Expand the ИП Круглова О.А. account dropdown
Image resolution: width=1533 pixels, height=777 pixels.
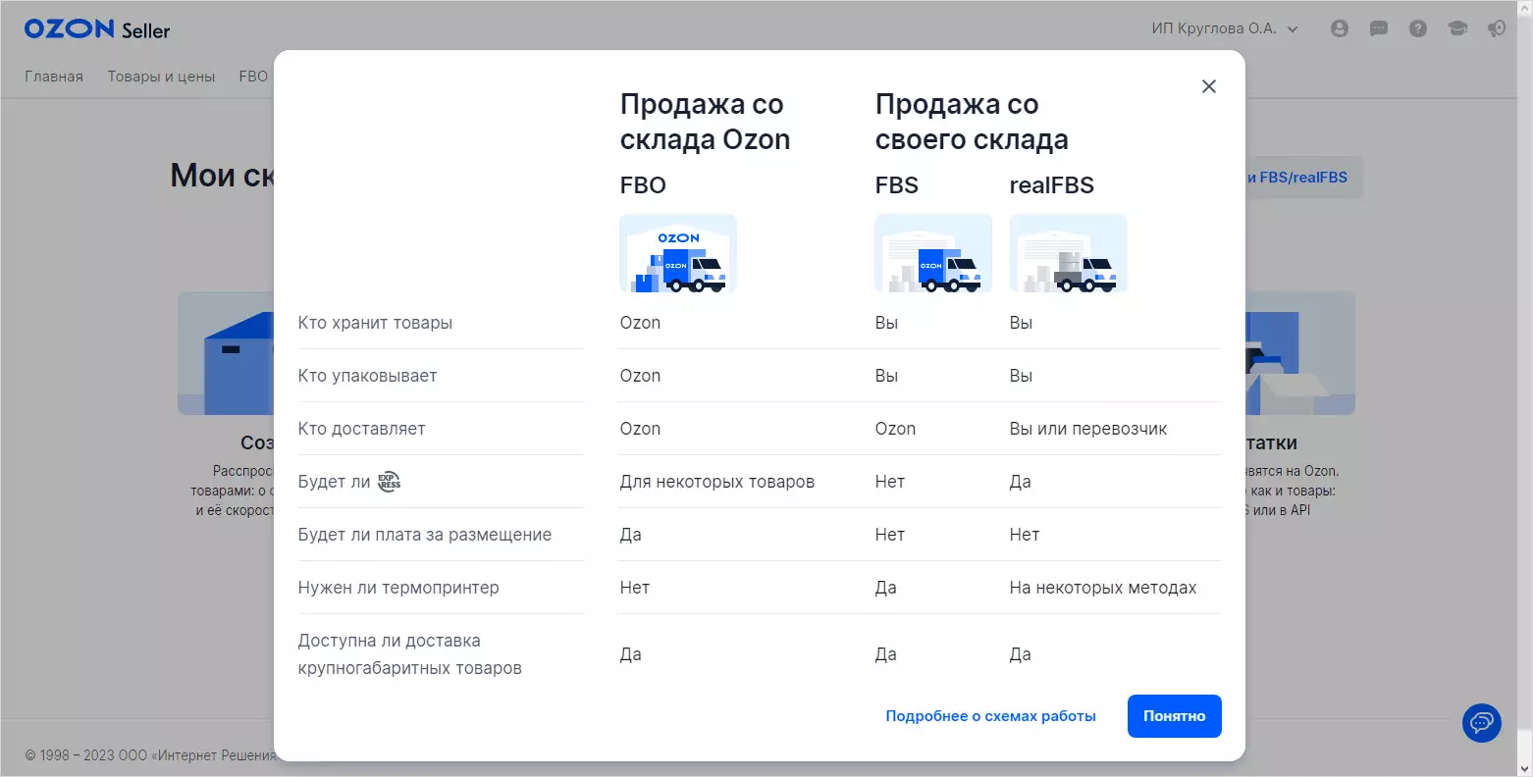click(1225, 28)
